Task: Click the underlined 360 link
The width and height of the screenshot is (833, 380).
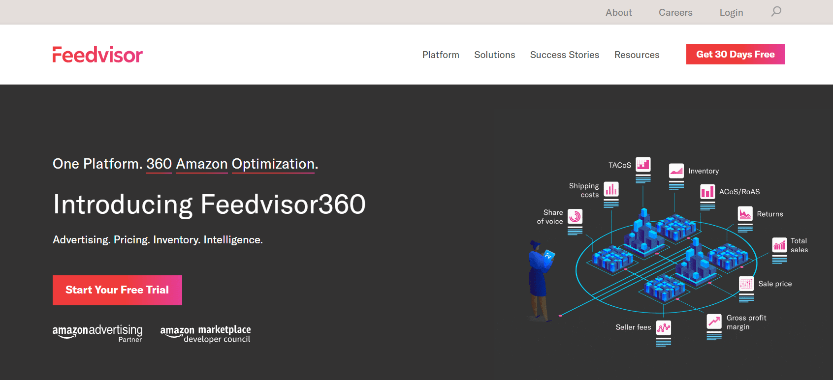Action: click(159, 164)
